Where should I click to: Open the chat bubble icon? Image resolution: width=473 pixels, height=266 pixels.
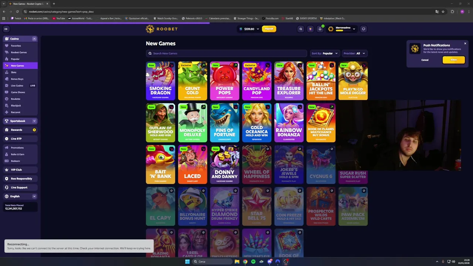[364, 29]
